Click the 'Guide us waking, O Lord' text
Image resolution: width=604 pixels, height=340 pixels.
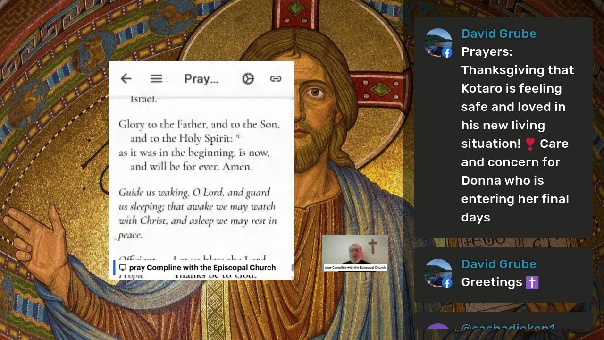pyautogui.click(x=194, y=192)
